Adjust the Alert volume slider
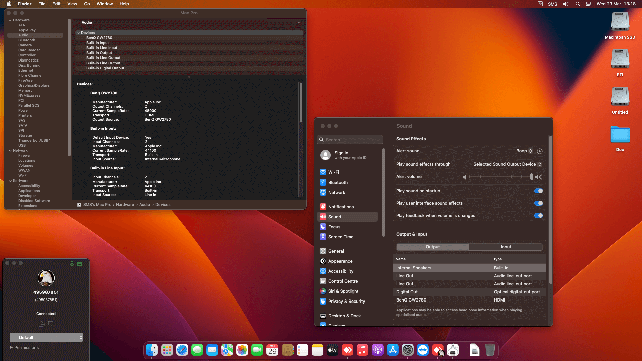Screen dimensions: 642x361 [501, 177]
